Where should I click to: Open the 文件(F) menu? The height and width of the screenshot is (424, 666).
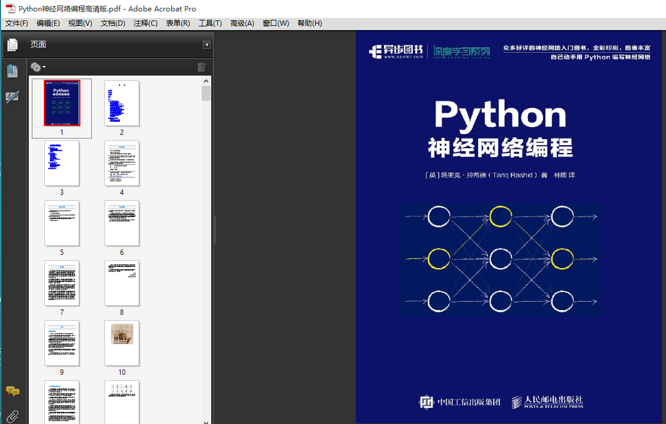[x=17, y=23]
